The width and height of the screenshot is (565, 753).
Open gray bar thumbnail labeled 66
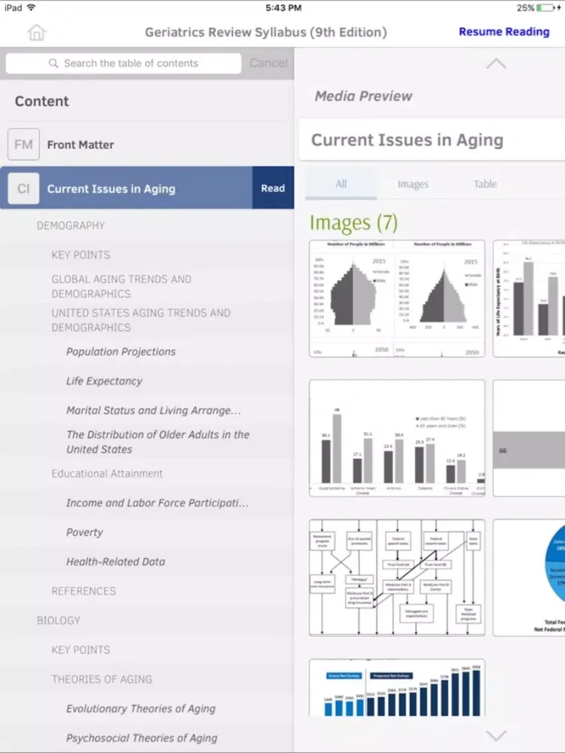[x=529, y=438]
